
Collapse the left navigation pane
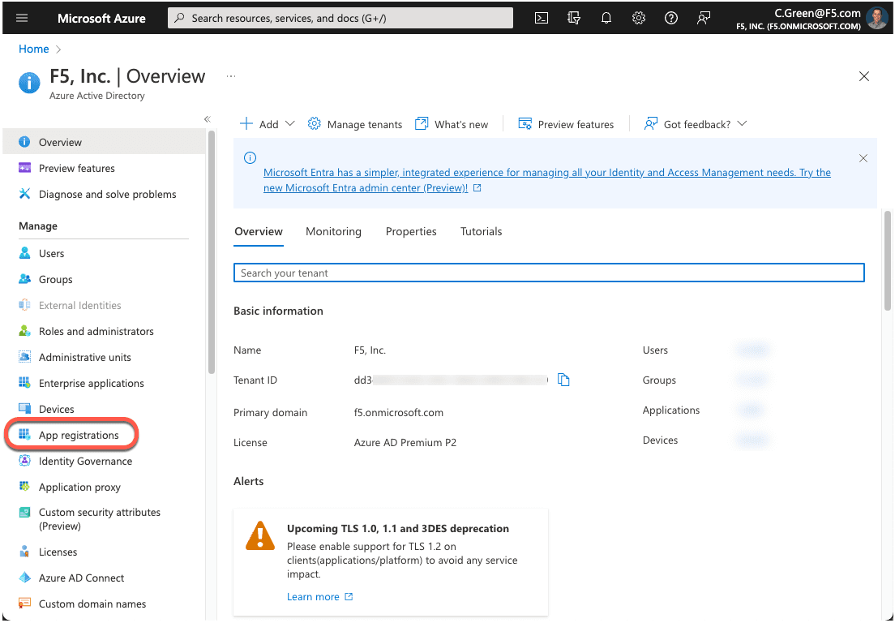coord(207,118)
